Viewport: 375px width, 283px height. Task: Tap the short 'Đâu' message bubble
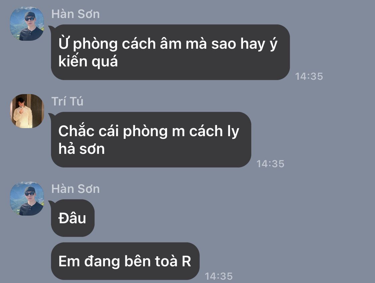(x=73, y=218)
